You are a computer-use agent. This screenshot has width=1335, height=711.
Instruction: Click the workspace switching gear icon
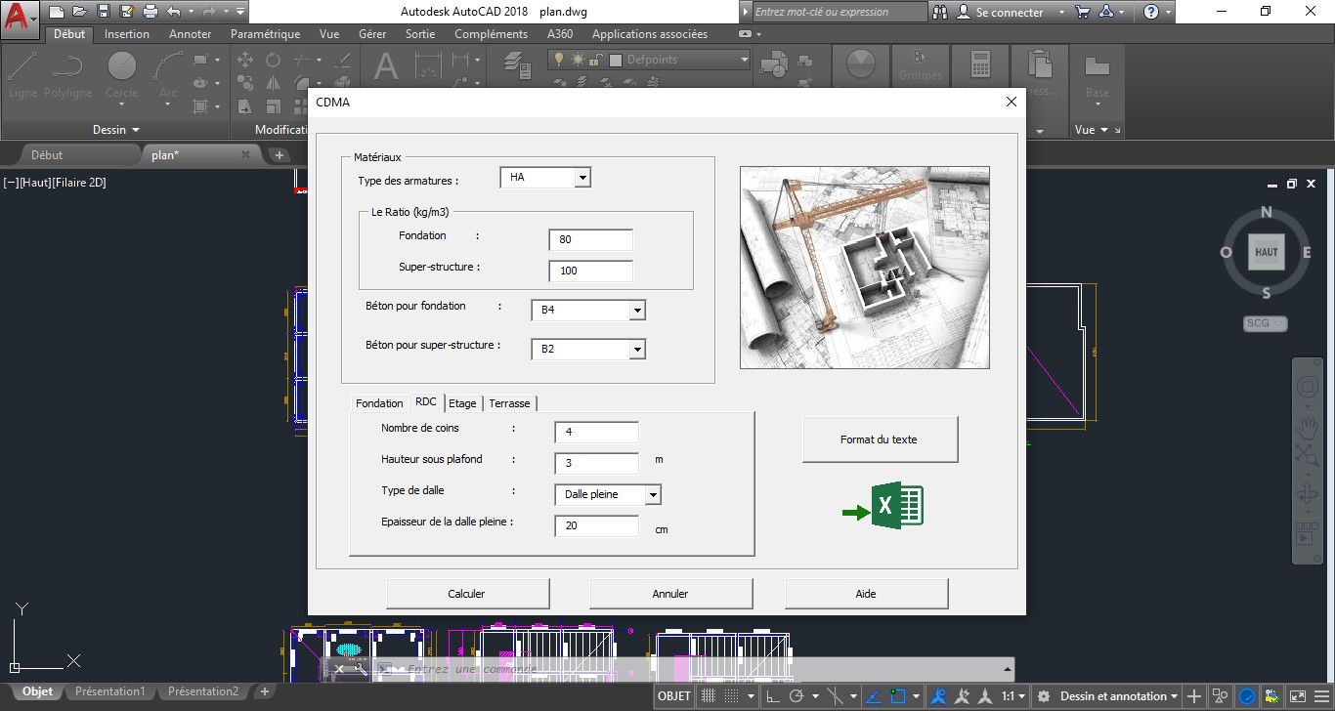pyautogui.click(x=1043, y=696)
